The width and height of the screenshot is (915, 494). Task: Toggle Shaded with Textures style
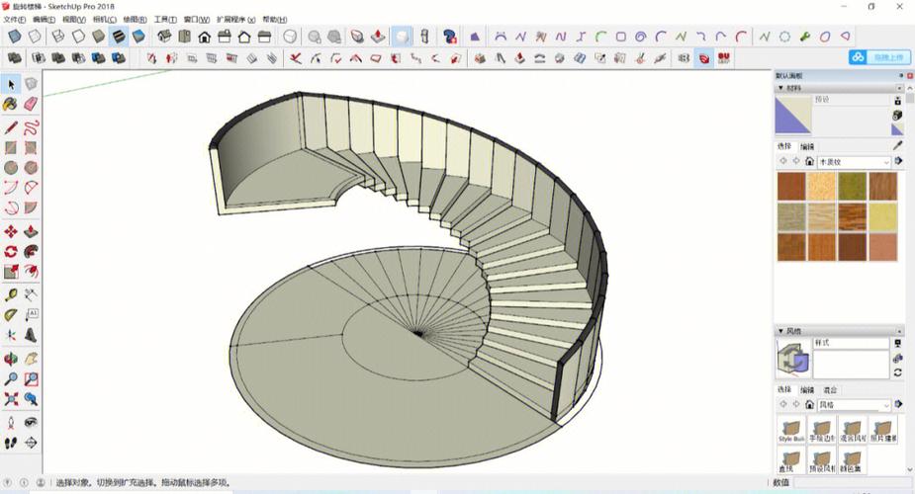pyautogui.click(x=119, y=37)
